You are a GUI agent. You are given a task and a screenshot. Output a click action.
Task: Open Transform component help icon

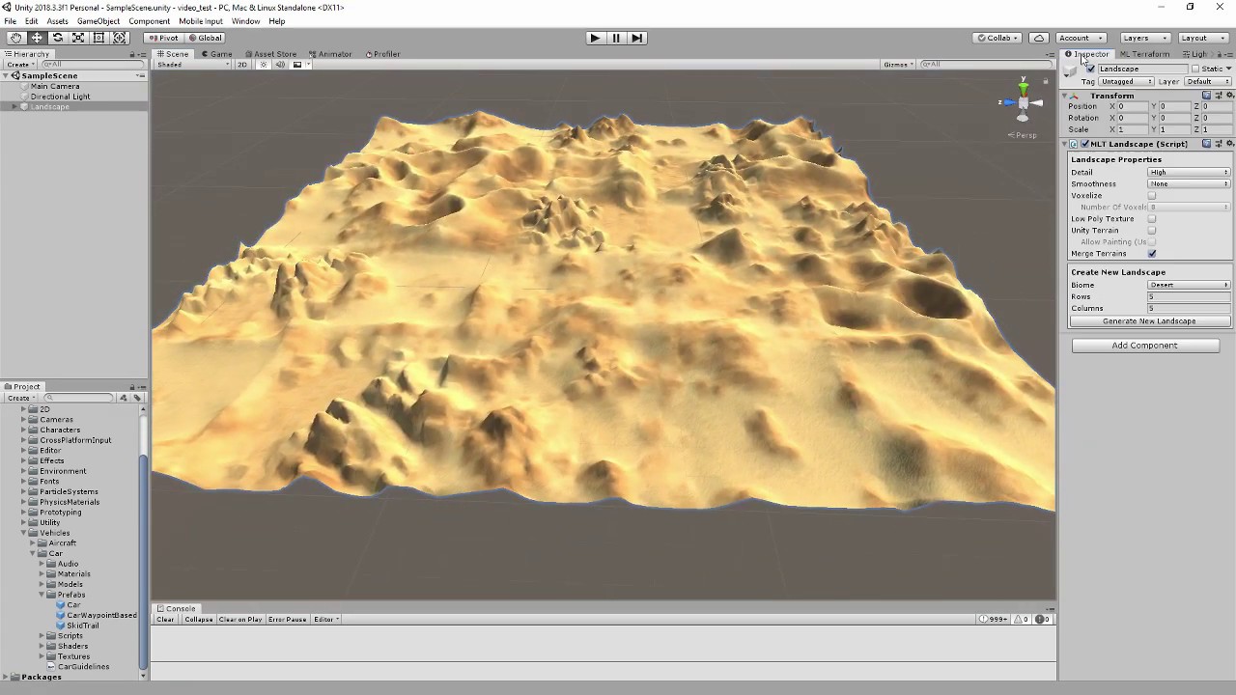tap(1206, 96)
